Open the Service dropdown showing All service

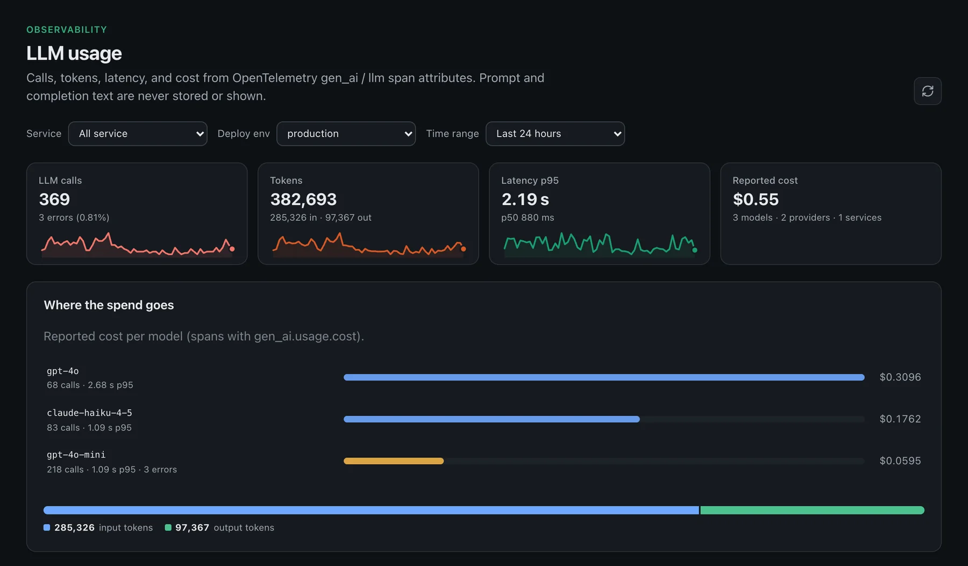tap(138, 133)
